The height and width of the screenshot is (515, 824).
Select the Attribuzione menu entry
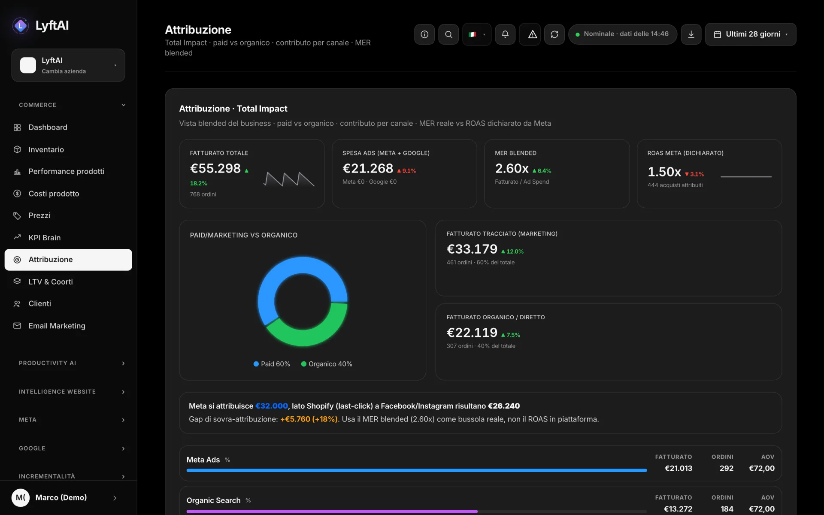coord(68,260)
